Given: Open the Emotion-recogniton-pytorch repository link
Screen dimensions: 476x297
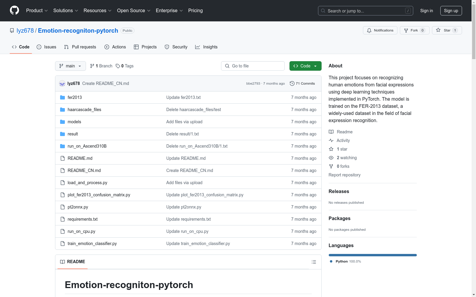Looking at the screenshot, I should [78, 31].
